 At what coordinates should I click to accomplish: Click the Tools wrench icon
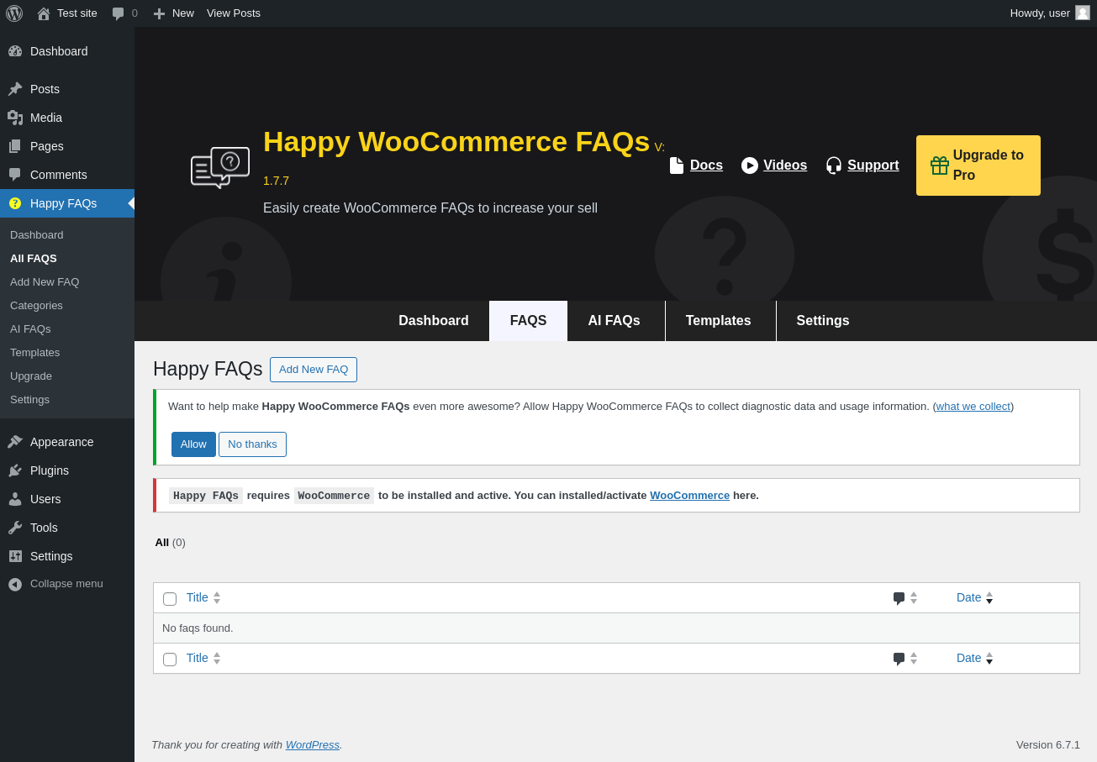[15, 528]
